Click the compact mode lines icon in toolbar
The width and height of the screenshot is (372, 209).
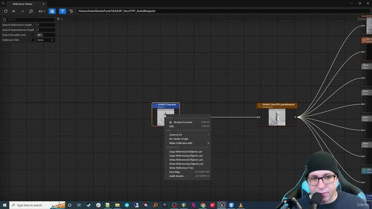[71, 11]
